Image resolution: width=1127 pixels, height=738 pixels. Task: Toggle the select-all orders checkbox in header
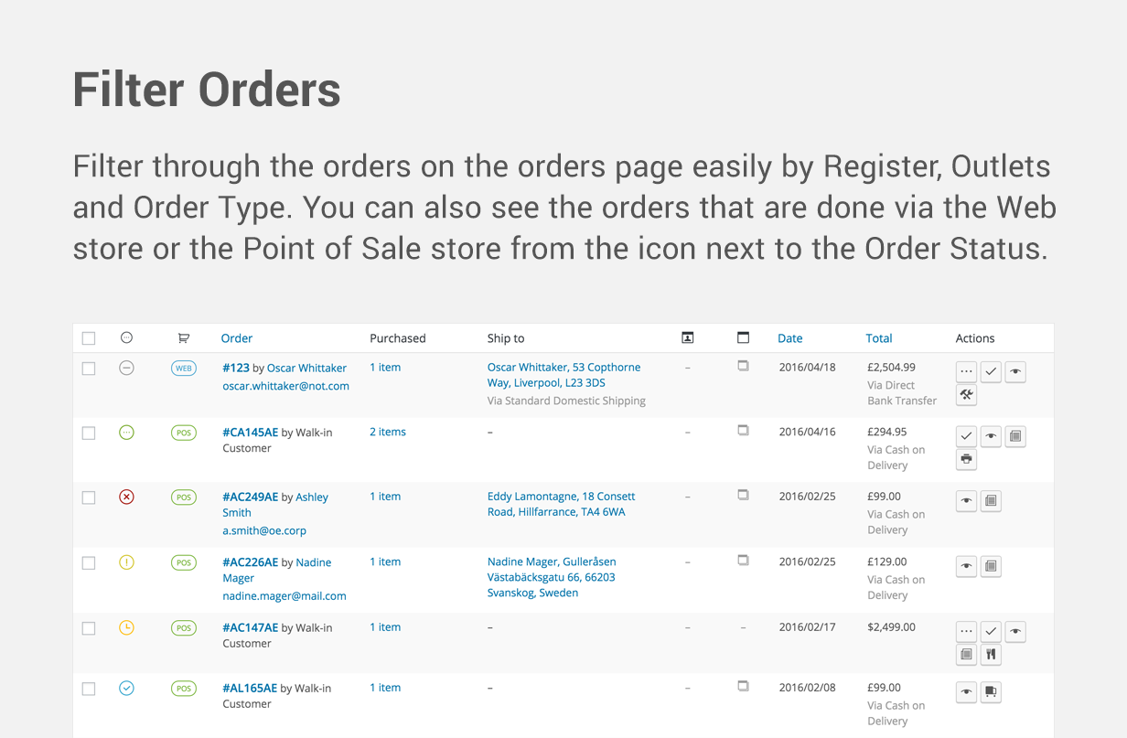pyautogui.click(x=89, y=338)
